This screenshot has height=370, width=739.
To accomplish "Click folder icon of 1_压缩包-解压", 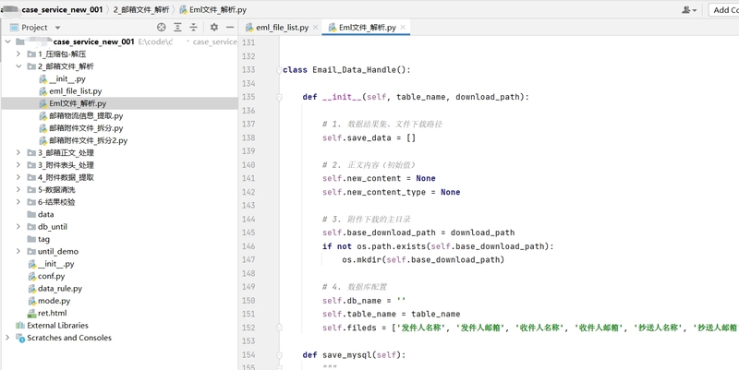I will pyautogui.click(x=31, y=54).
